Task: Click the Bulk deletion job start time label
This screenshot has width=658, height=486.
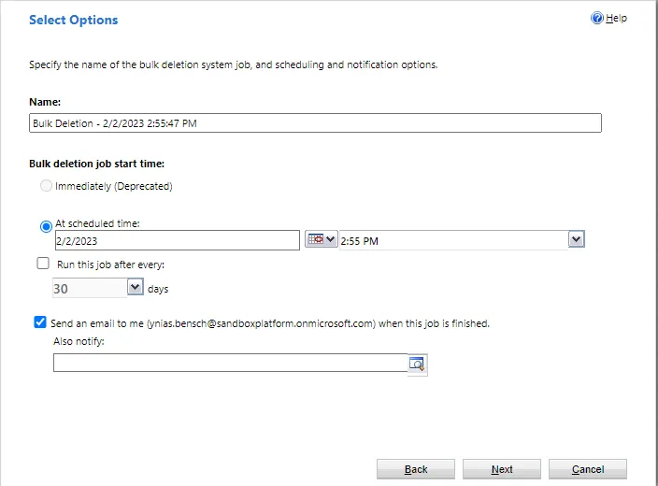Action: point(96,164)
